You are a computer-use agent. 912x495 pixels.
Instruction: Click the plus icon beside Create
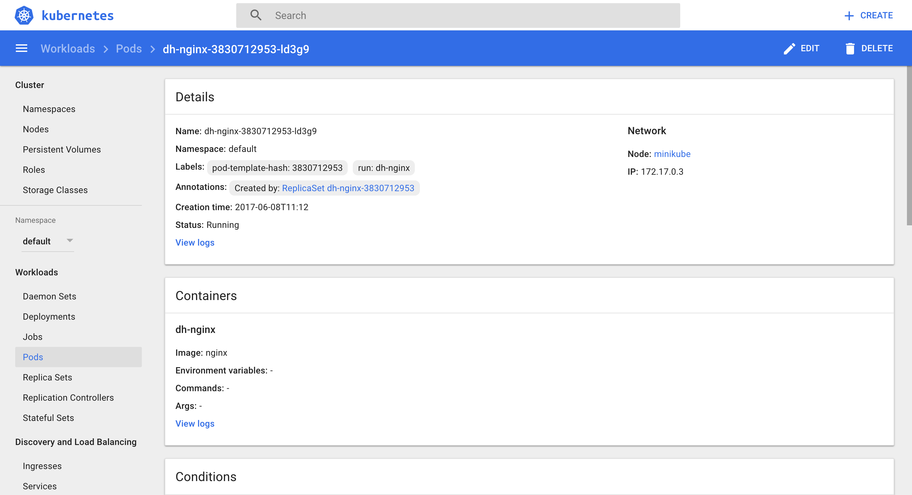click(849, 16)
